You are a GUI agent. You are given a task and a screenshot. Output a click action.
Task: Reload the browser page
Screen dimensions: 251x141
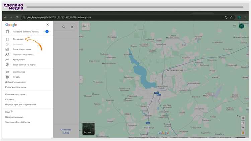pyautogui.click(x=17, y=17)
